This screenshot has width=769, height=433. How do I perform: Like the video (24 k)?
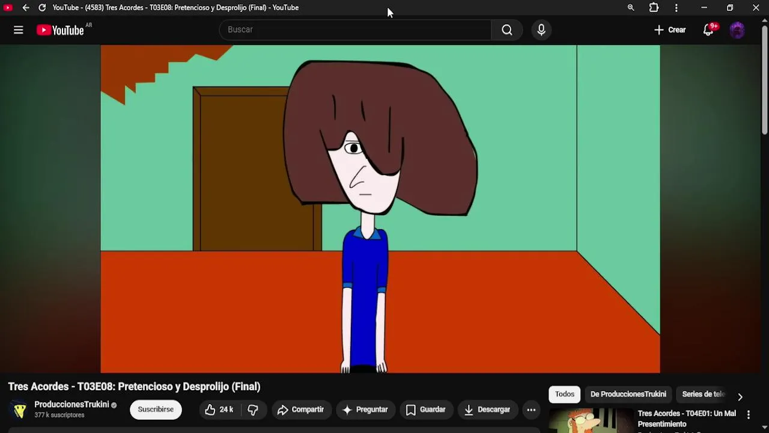(x=220, y=410)
